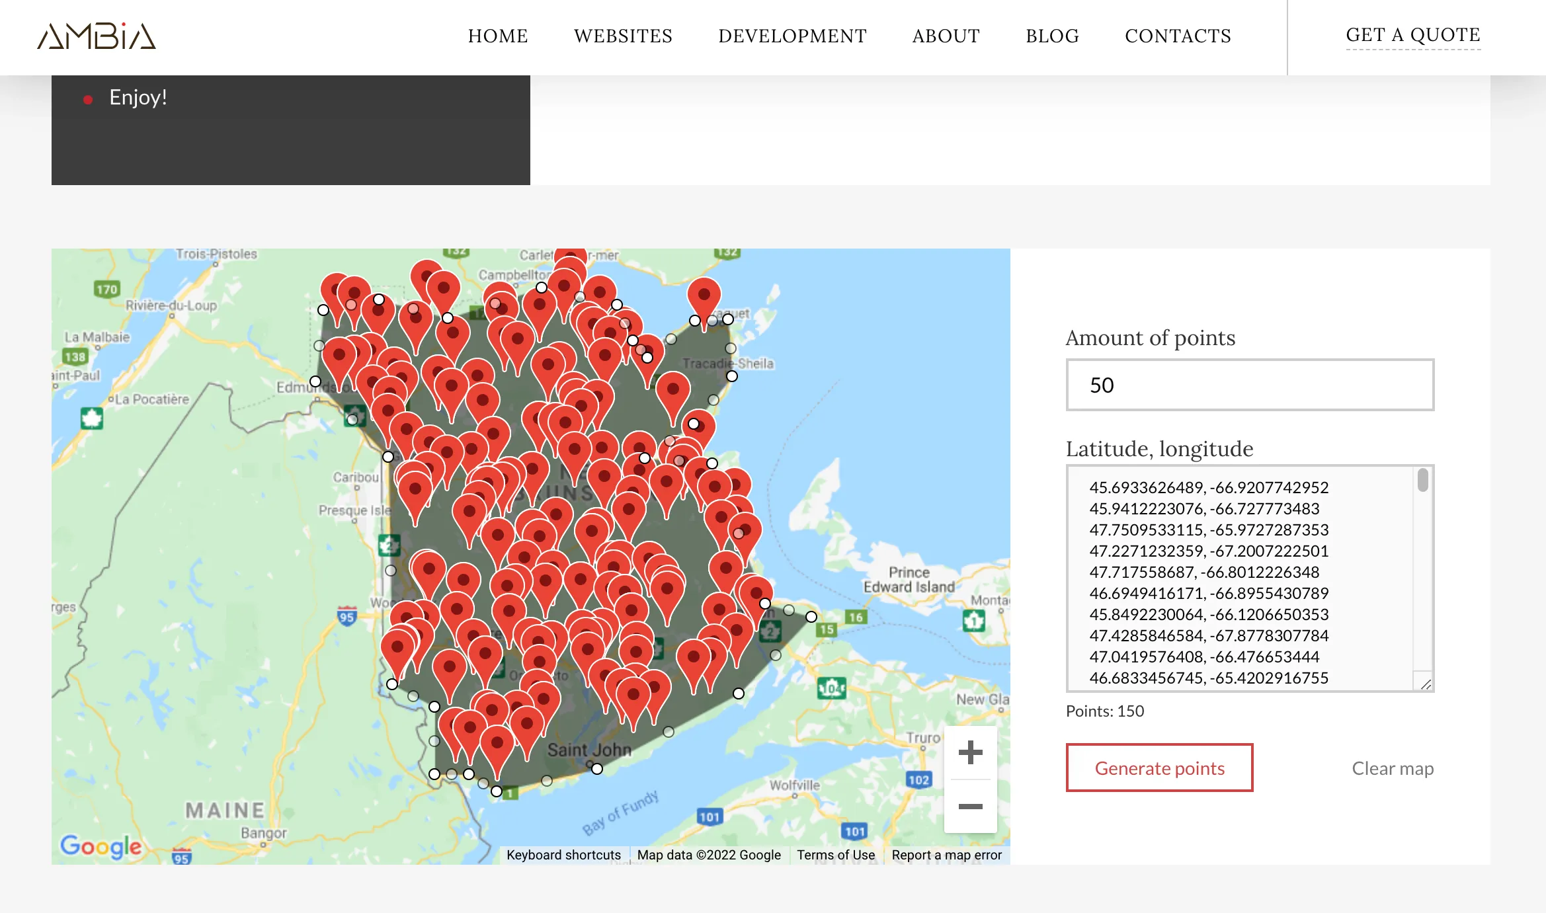Click the Bangor map label
The width and height of the screenshot is (1546, 913).
click(x=264, y=833)
